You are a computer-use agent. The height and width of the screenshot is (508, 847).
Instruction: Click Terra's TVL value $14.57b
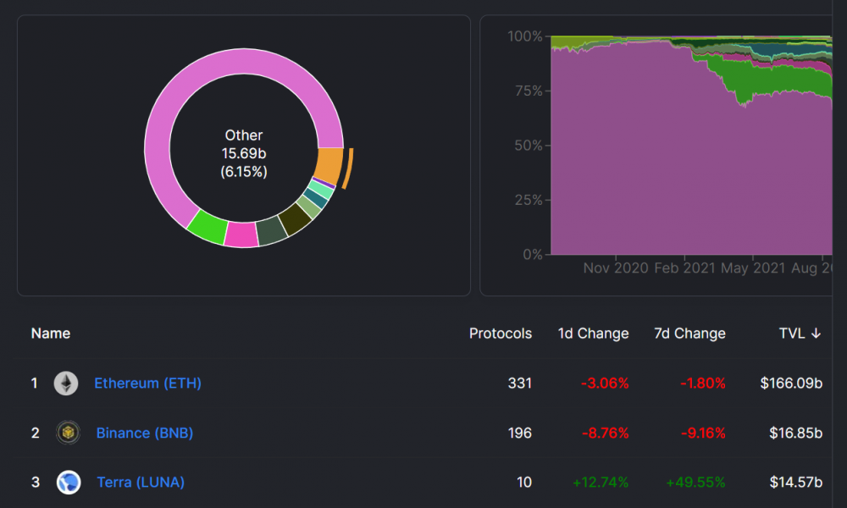[x=795, y=482]
